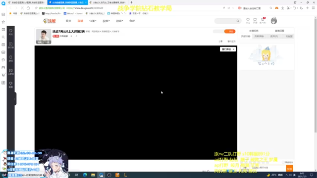Image resolution: width=317 pixels, height=178 pixels.
Task: Switch to the third browser tab
Action: click(108, 2)
